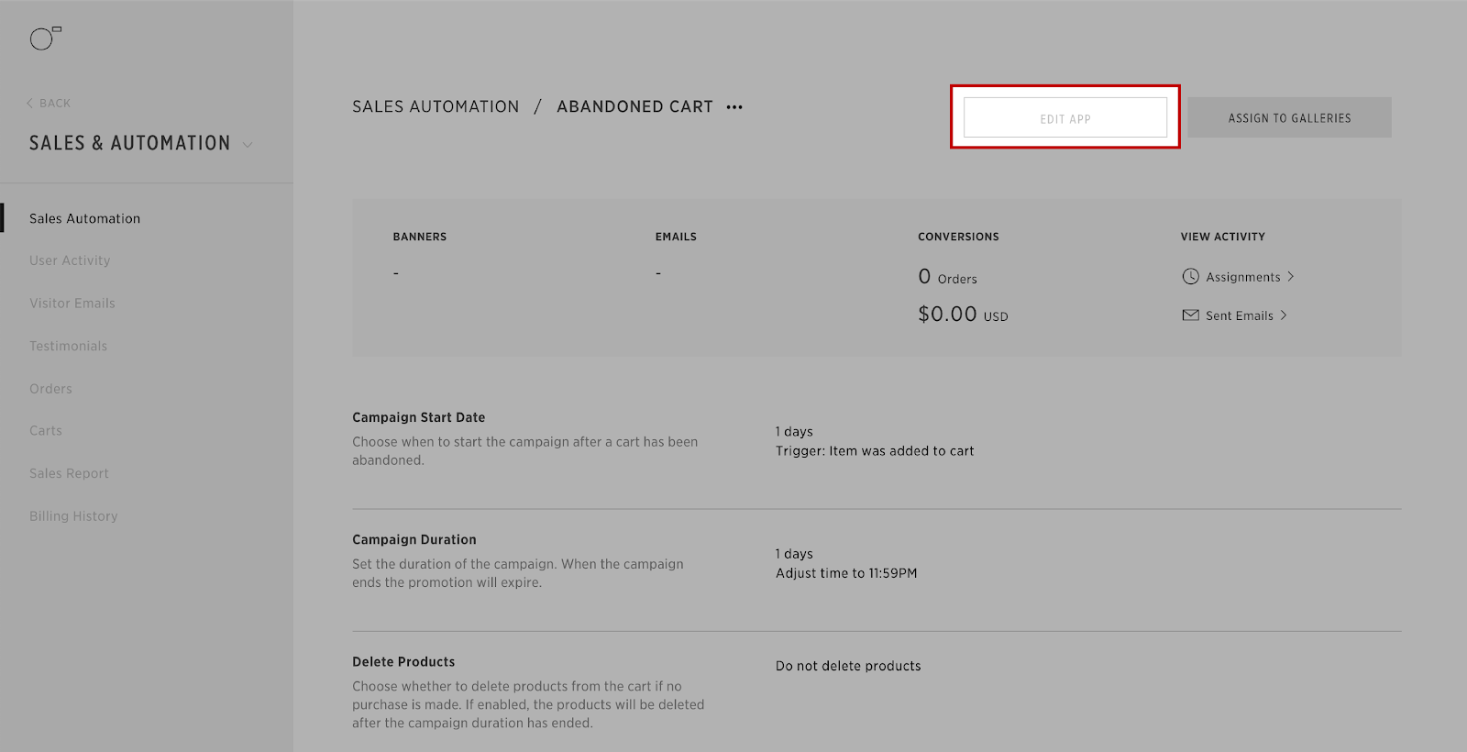
Task: Click Assign to Galleries button
Action: [1290, 117]
